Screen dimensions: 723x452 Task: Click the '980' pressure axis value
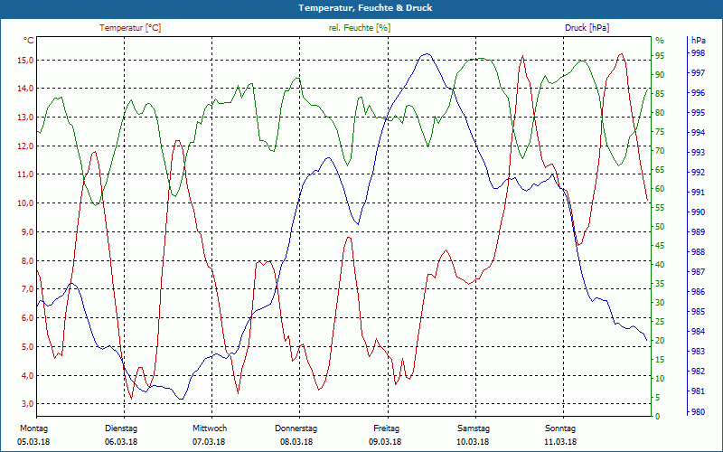698,412
